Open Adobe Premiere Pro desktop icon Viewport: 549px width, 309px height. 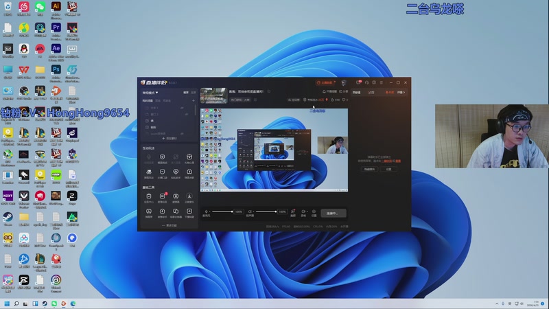pyautogui.click(x=56, y=28)
